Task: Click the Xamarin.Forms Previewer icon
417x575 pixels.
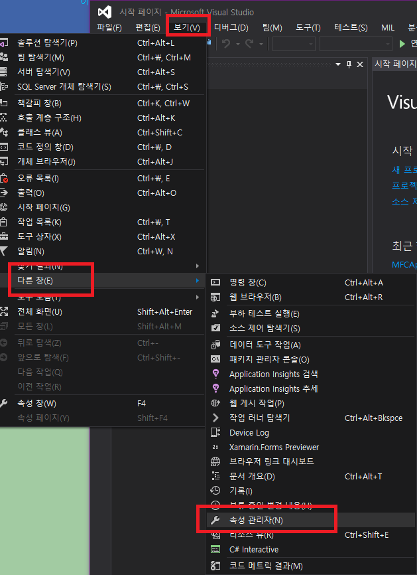Action: tap(215, 448)
